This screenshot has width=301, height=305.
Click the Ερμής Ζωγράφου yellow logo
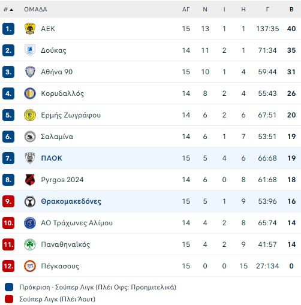point(30,115)
